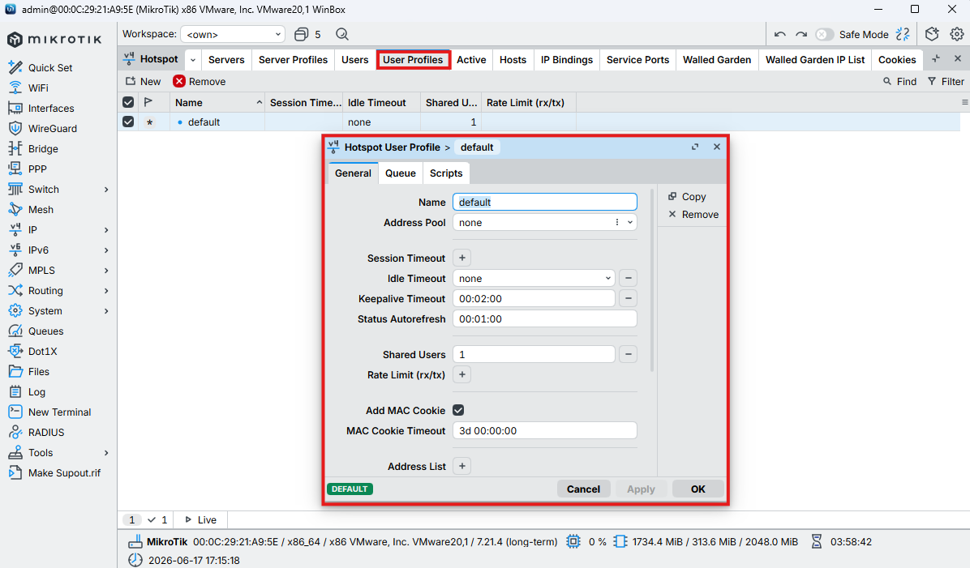
Task: Open Interfaces in sidebar
Action: click(51, 108)
